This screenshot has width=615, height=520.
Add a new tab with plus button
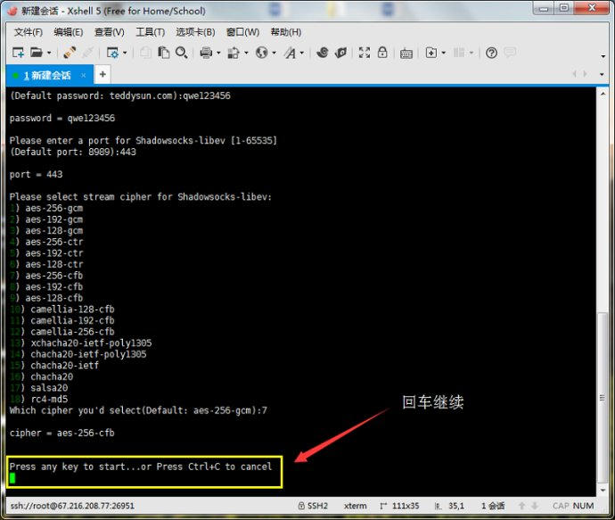[102, 75]
